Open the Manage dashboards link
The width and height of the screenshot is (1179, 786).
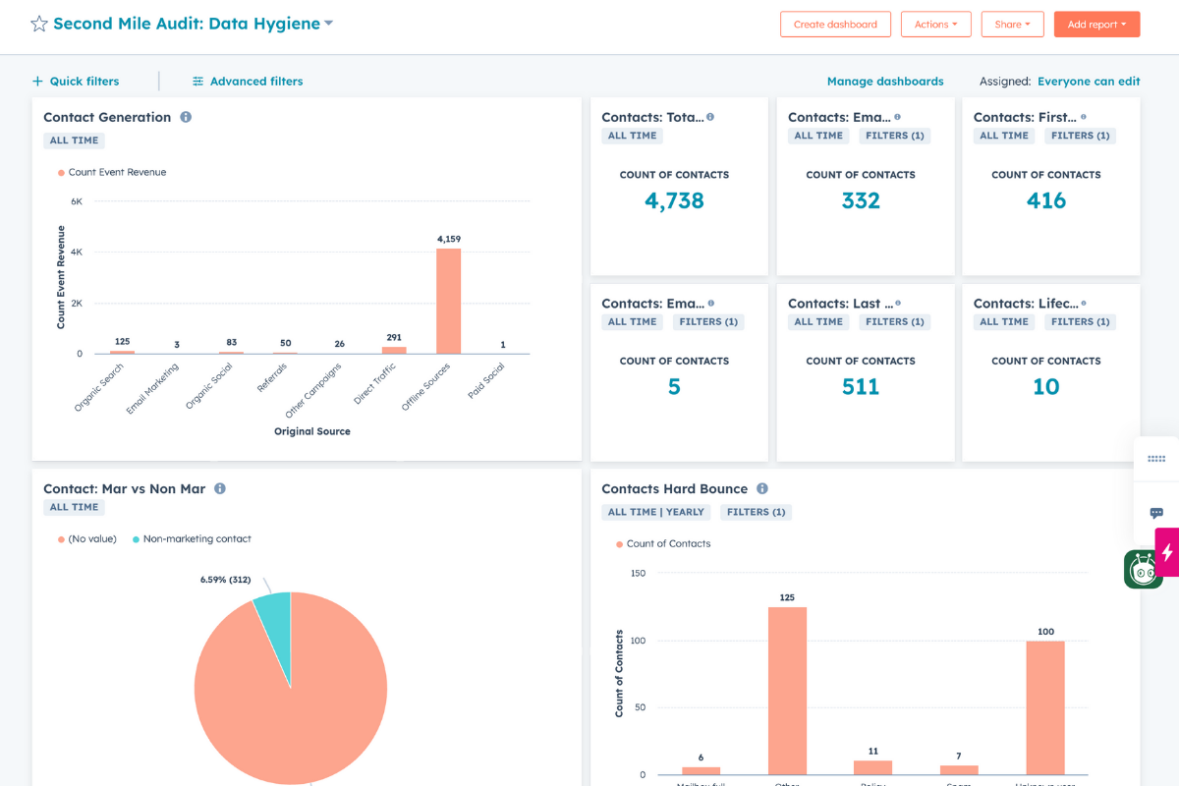click(885, 82)
